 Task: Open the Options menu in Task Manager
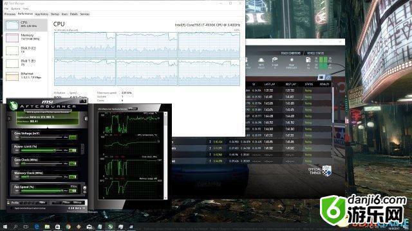(15, 8)
